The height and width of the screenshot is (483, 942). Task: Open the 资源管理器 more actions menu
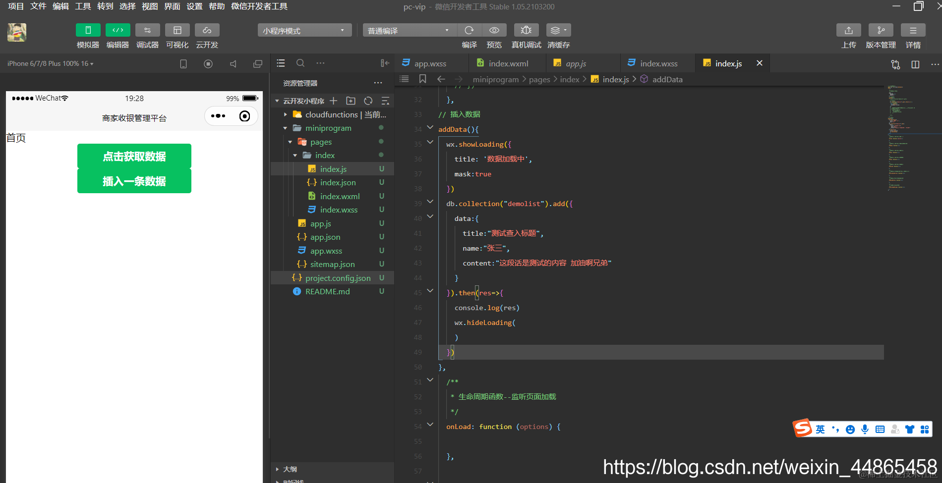378,83
